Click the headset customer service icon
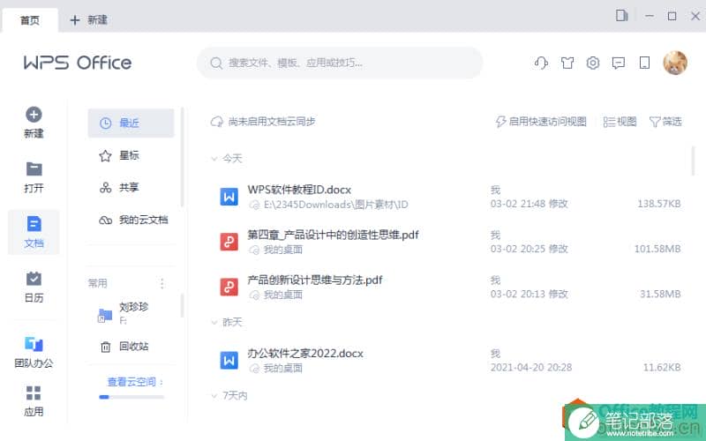Image resolution: width=706 pixels, height=441 pixels. click(541, 63)
